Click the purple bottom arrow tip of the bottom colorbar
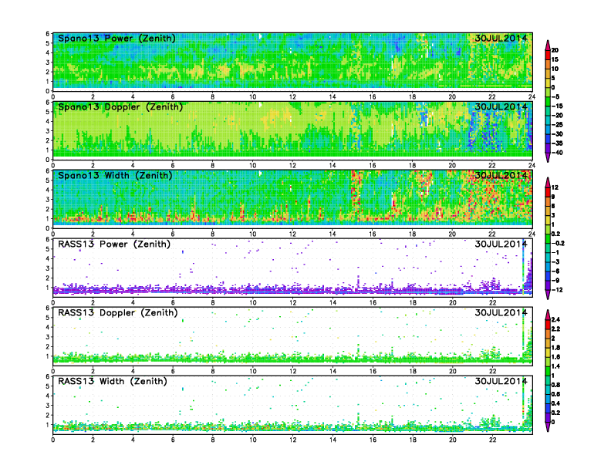611x472 pixels. tap(548, 427)
